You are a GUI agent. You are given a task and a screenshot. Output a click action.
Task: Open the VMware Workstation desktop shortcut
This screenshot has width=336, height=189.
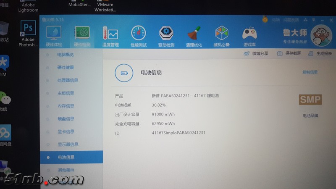pyautogui.click(x=105, y=6)
